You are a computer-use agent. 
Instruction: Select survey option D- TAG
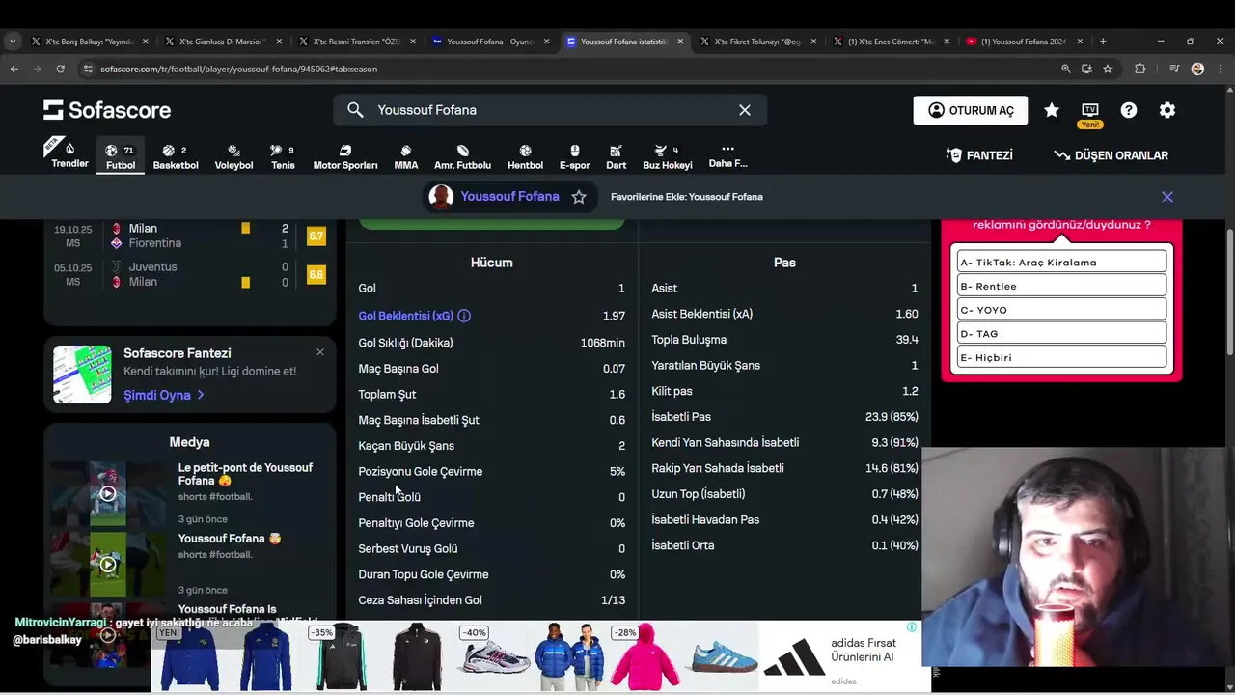(x=1061, y=334)
